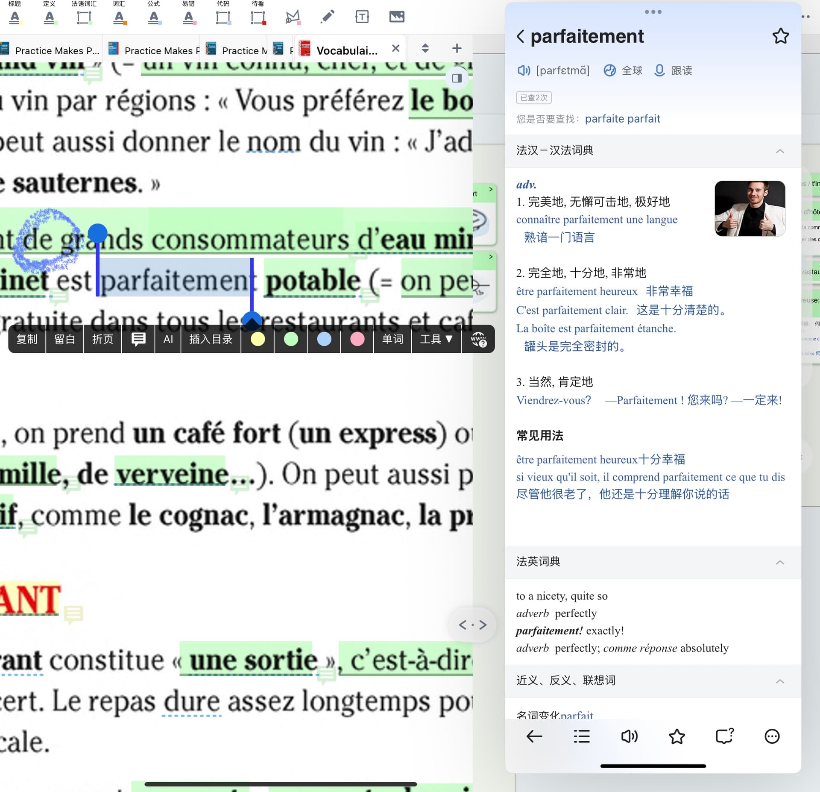Click 折页 in selection toolbar
The width and height of the screenshot is (820, 792).
point(103,339)
